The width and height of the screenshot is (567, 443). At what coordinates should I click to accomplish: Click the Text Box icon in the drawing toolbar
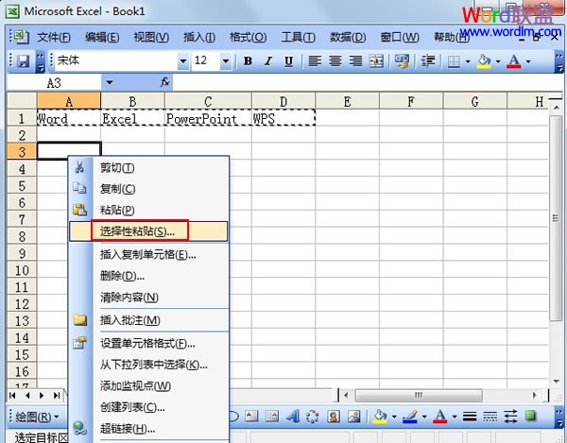[x=251, y=417]
